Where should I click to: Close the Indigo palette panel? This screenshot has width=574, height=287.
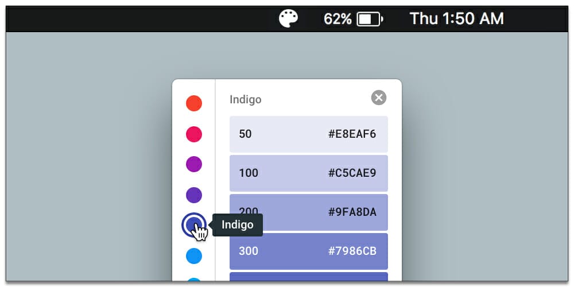pos(379,98)
